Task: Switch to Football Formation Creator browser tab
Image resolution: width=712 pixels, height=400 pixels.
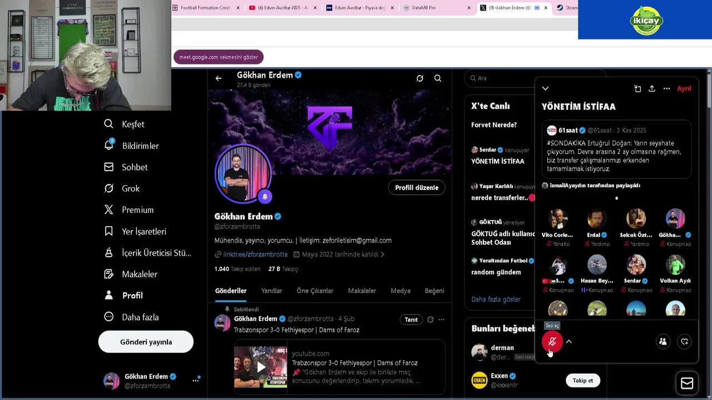Action: [x=206, y=8]
